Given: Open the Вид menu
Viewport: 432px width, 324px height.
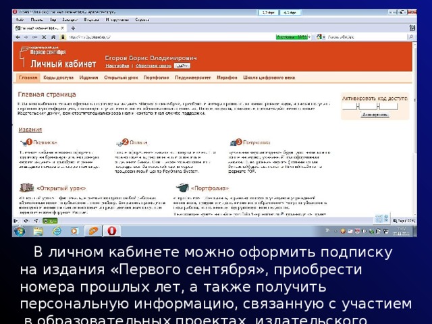Looking at the screenshot, I should tap(53, 20).
